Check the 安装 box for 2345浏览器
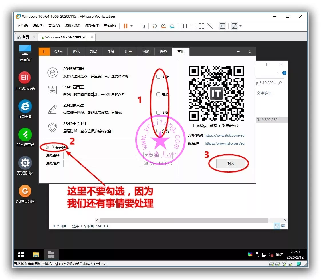Viewport: 321px width, 280px height. [x=158, y=77]
